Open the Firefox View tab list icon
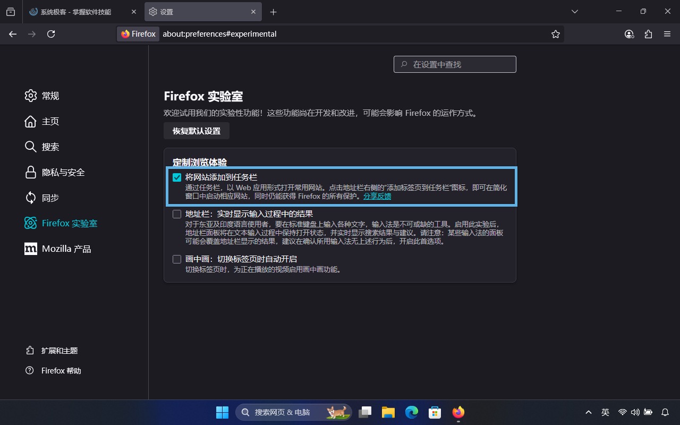680x425 pixels. point(11,12)
